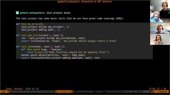
Task: Click the raise Exception line
Action: click(68, 52)
